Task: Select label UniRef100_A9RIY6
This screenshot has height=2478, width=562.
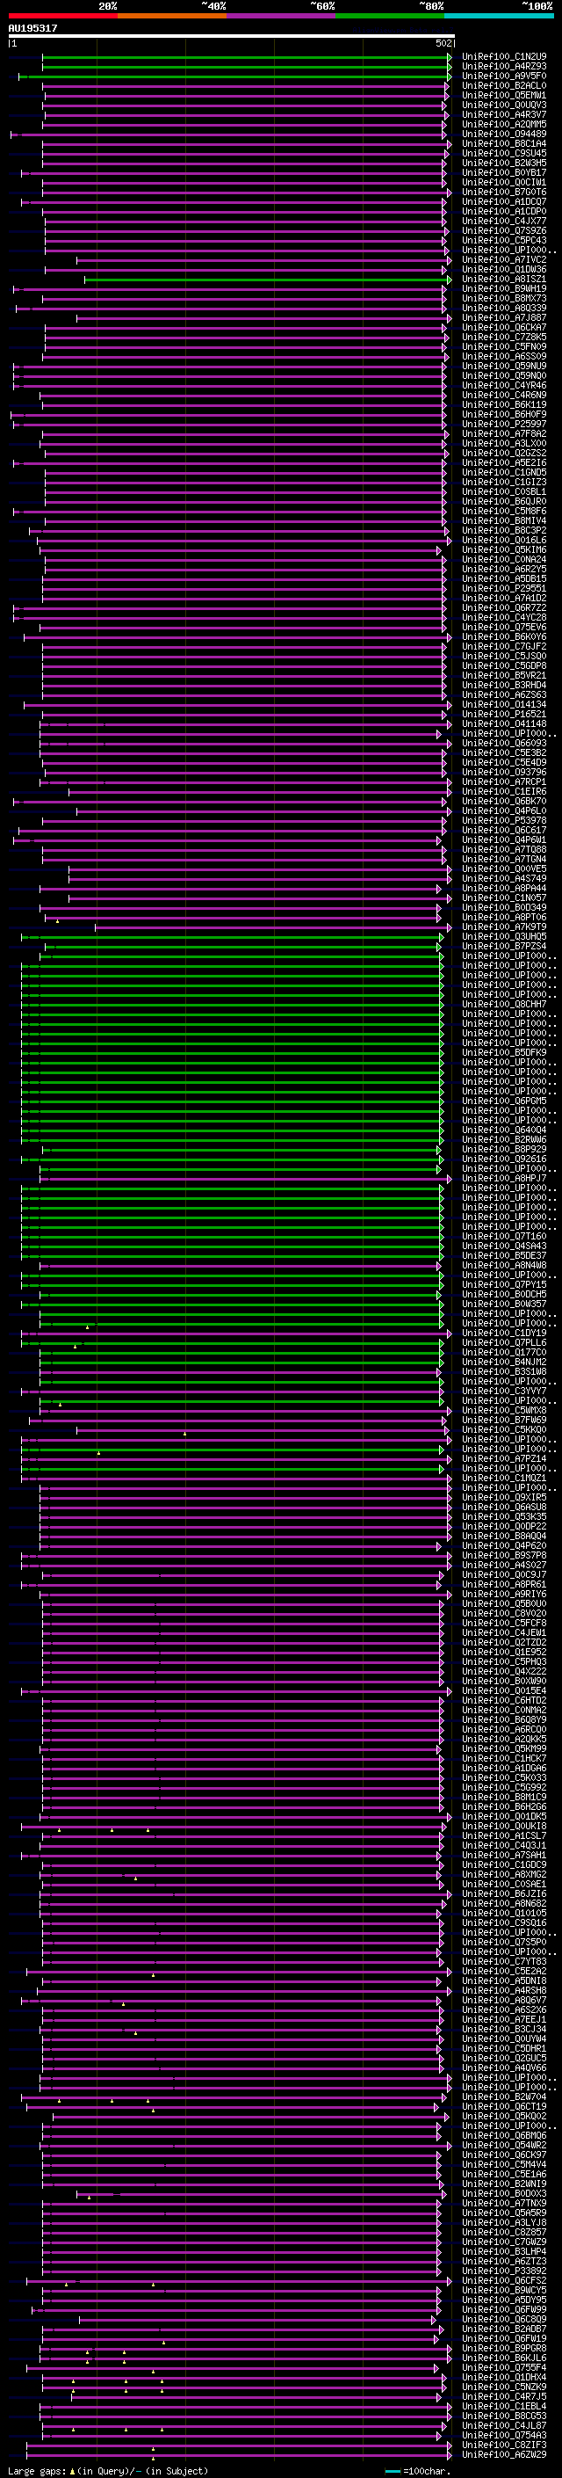Action: (x=504, y=1594)
